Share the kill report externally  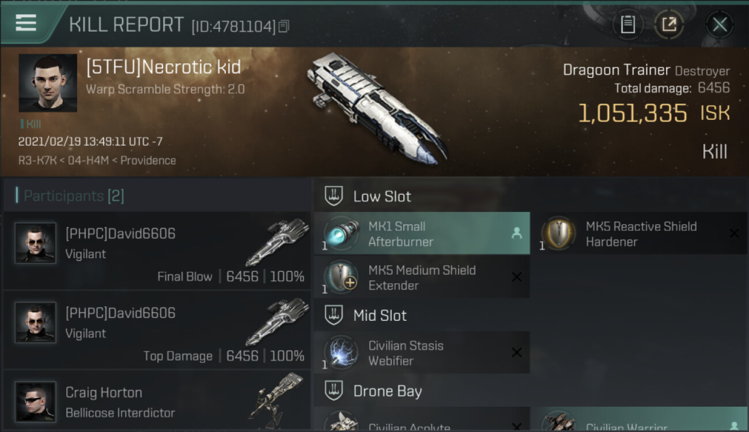click(x=669, y=25)
